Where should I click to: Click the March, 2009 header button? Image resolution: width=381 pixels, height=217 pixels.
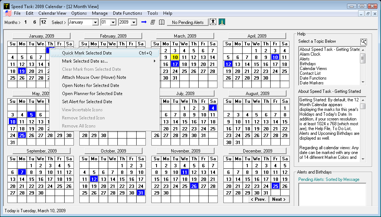[x=185, y=36]
